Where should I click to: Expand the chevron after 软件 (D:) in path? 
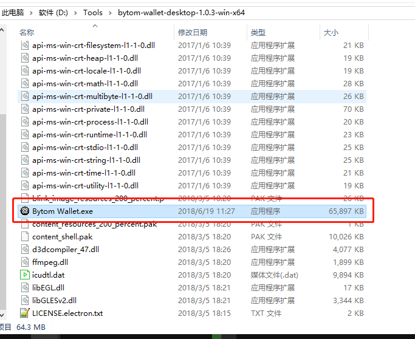75,13
